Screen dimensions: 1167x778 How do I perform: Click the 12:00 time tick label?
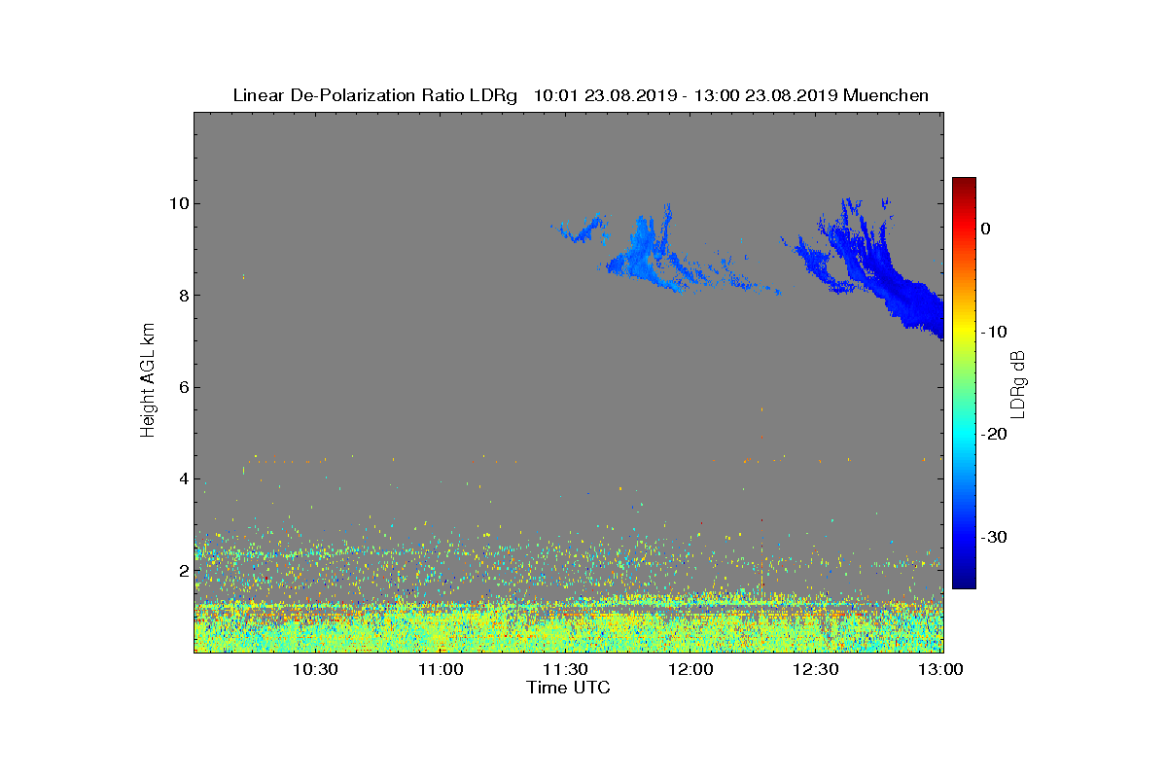click(x=690, y=670)
